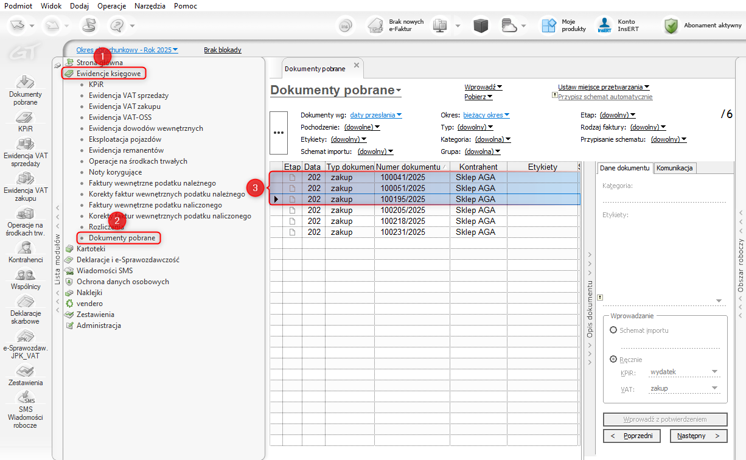Open the Narzędzia menu
This screenshot has height=460, width=746.
(149, 5)
